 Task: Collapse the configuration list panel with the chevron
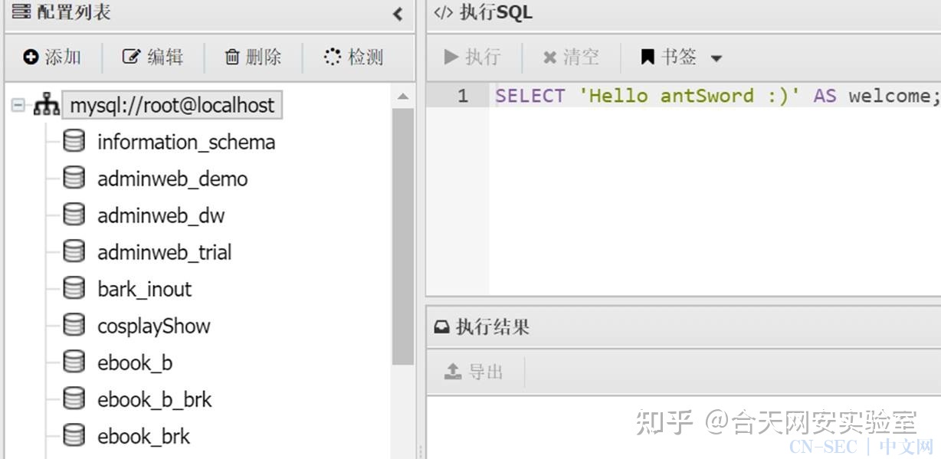point(398,13)
